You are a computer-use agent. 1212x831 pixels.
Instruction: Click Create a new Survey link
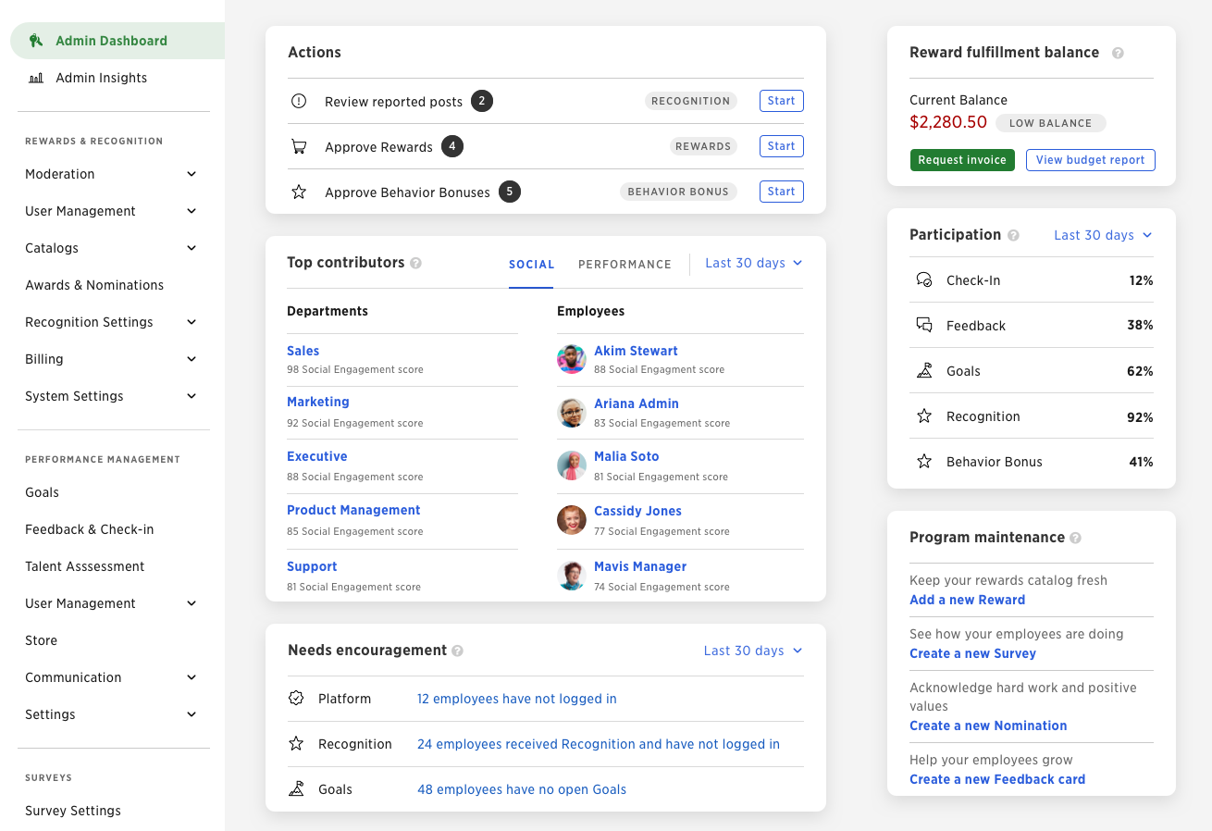coord(973,653)
